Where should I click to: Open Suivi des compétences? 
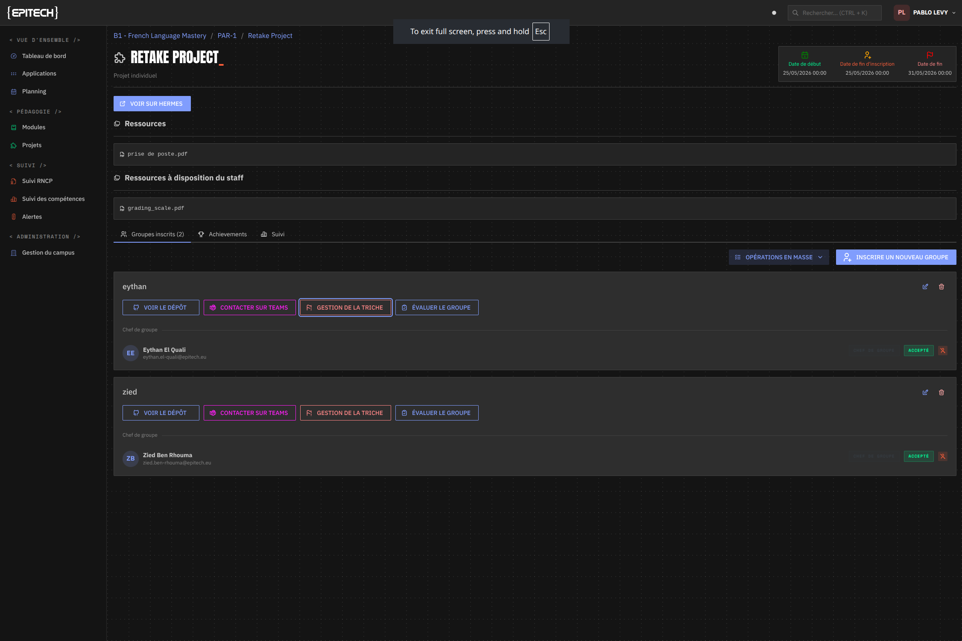[53, 199]
